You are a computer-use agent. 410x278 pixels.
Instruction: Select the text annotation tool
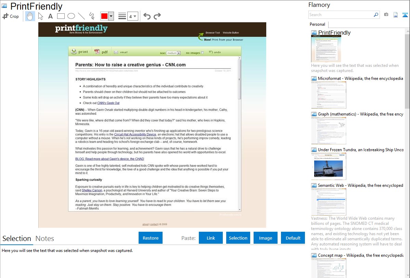[x=50, y=16]
